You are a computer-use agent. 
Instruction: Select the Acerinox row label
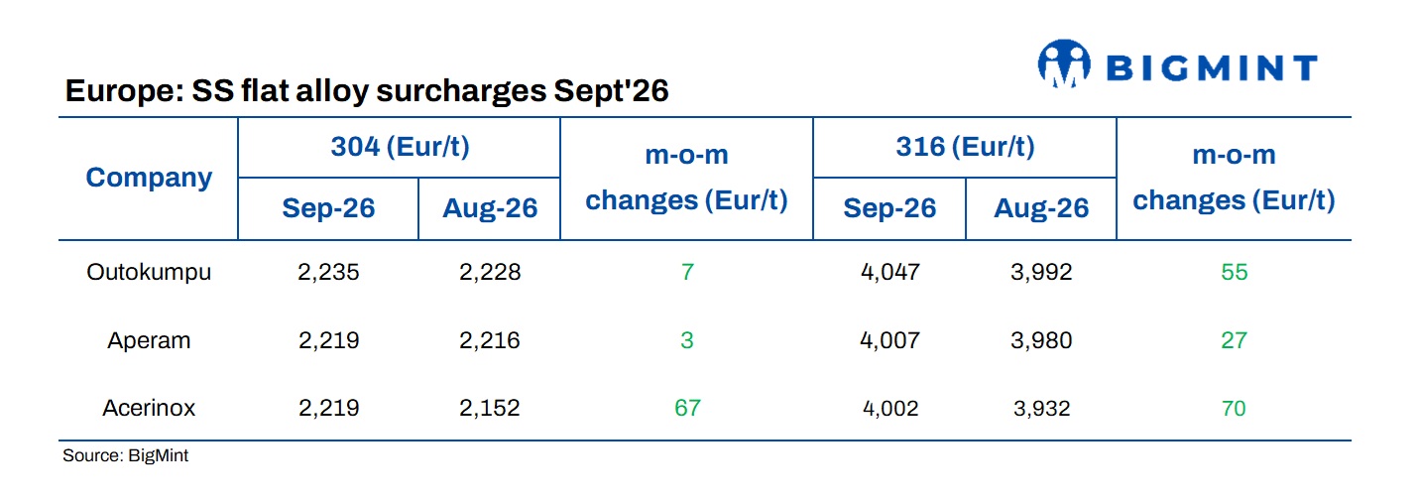click(149, 408)
